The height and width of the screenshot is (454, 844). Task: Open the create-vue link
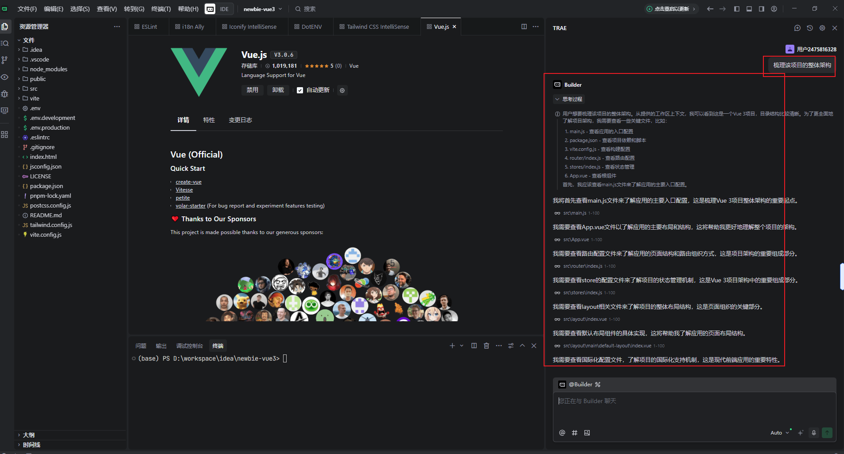(x=188, y=182)
